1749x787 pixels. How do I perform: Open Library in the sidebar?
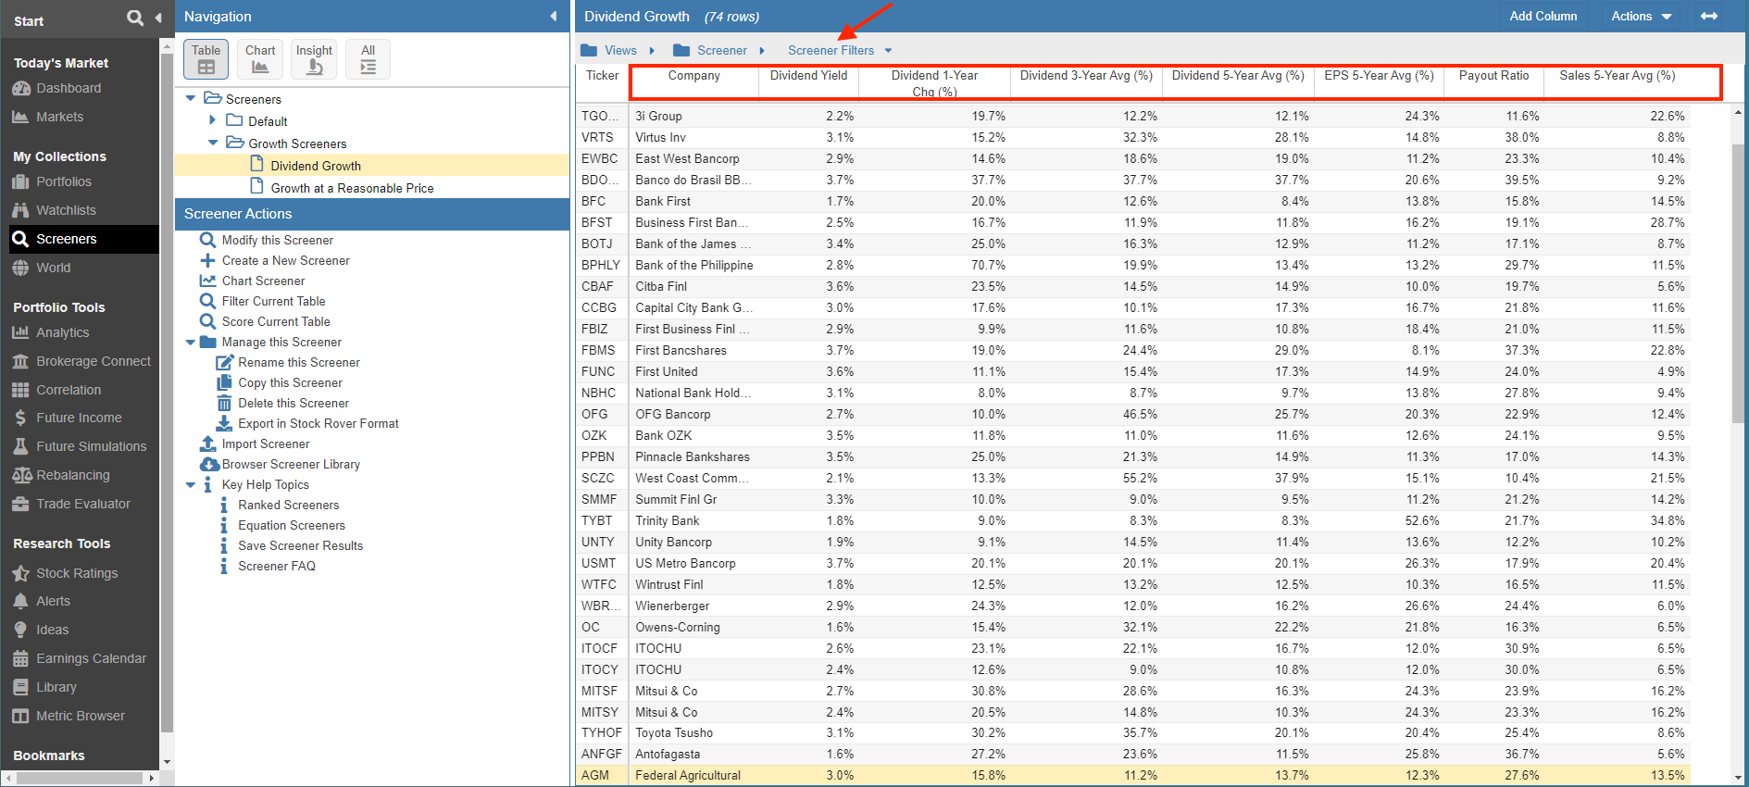[56, 687]
